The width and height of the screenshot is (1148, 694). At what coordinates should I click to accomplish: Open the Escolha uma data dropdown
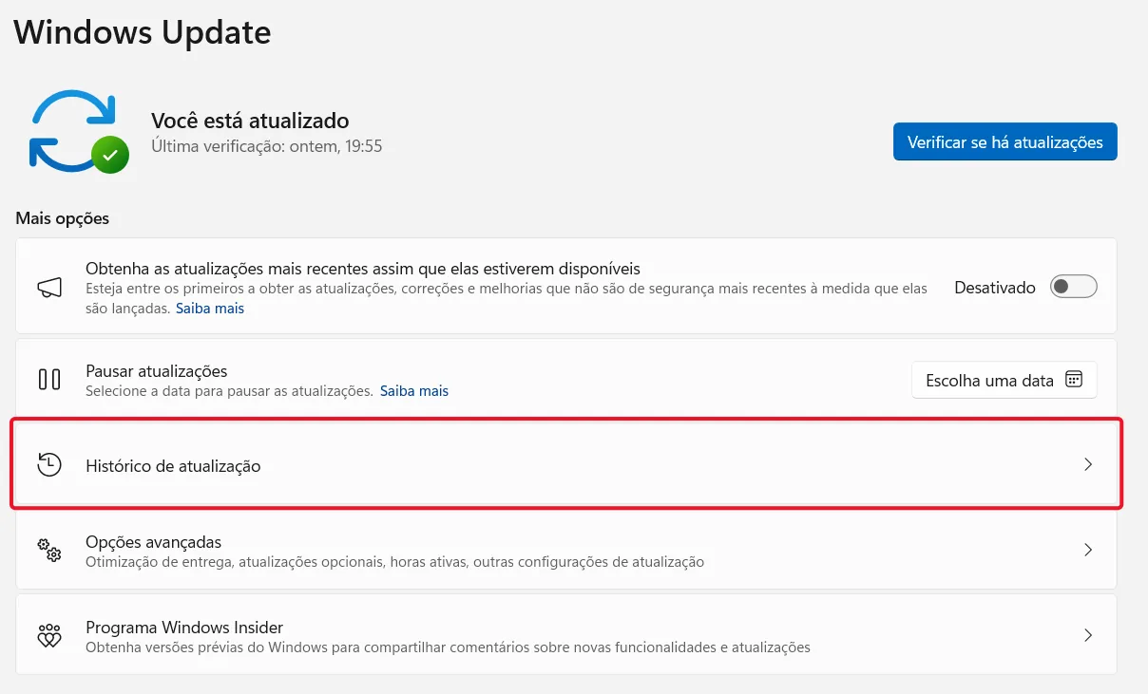(1004, 380)
